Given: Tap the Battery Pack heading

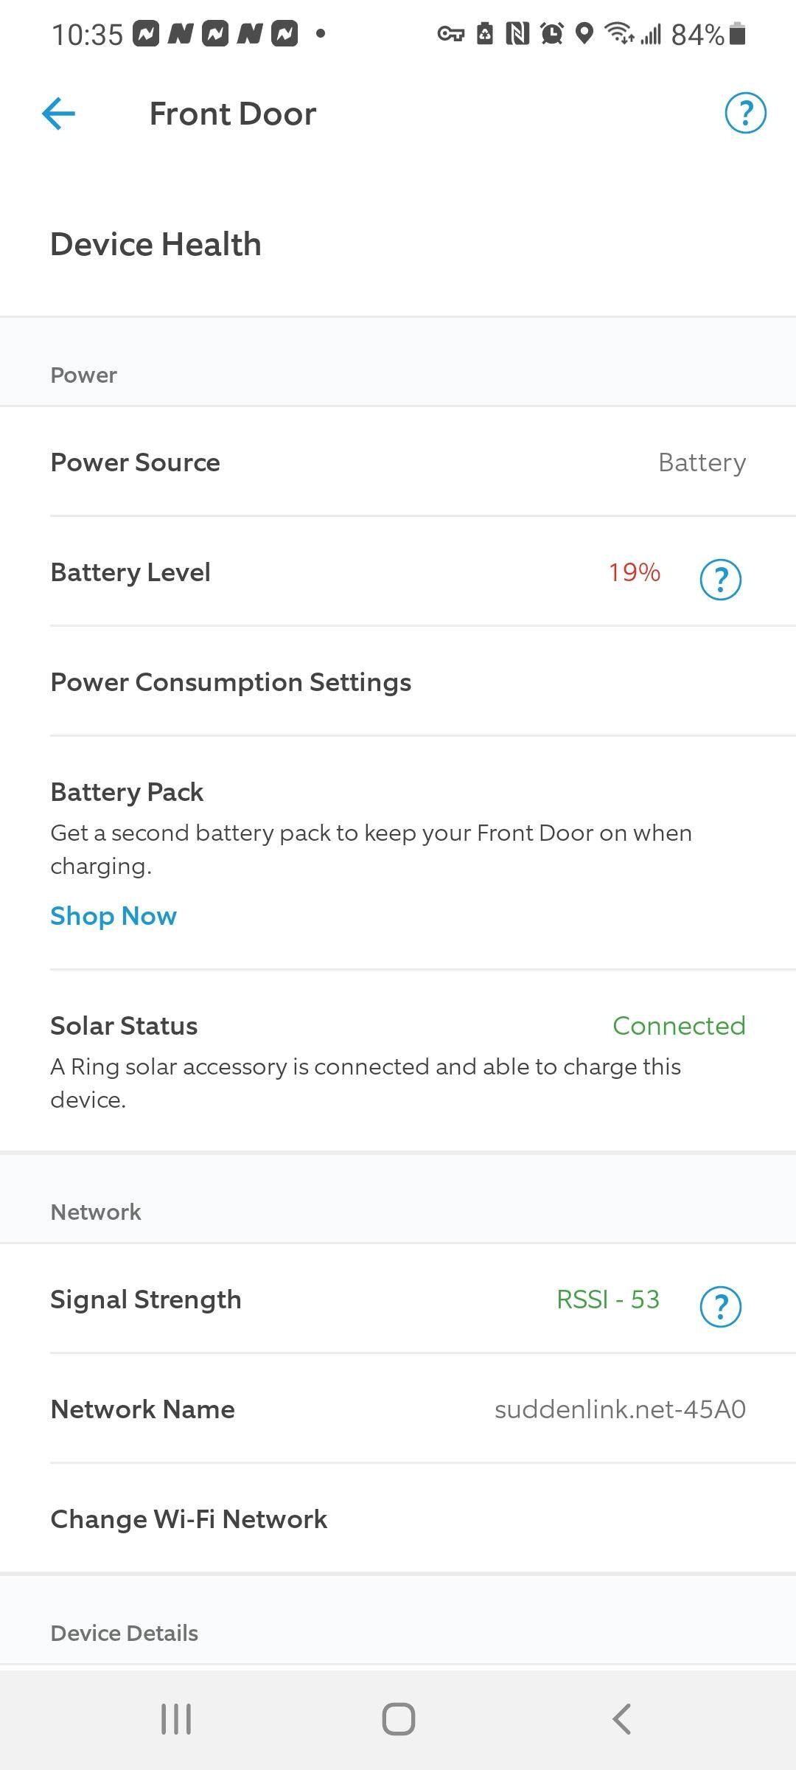Looking at the screenshot, I should coord(127,792).
